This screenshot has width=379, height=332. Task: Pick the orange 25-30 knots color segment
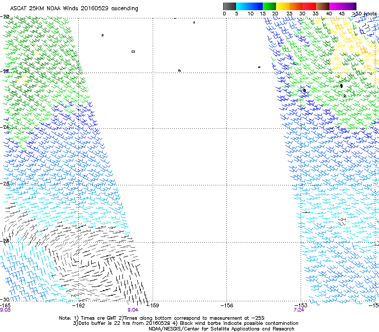pos(296,6)
